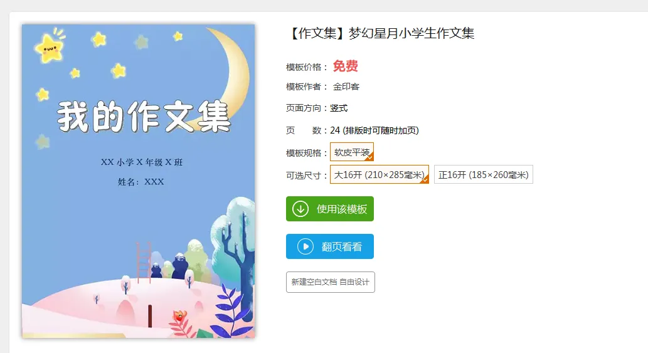Select the 大16开 (210×285毫米) size option

(380, 175)
